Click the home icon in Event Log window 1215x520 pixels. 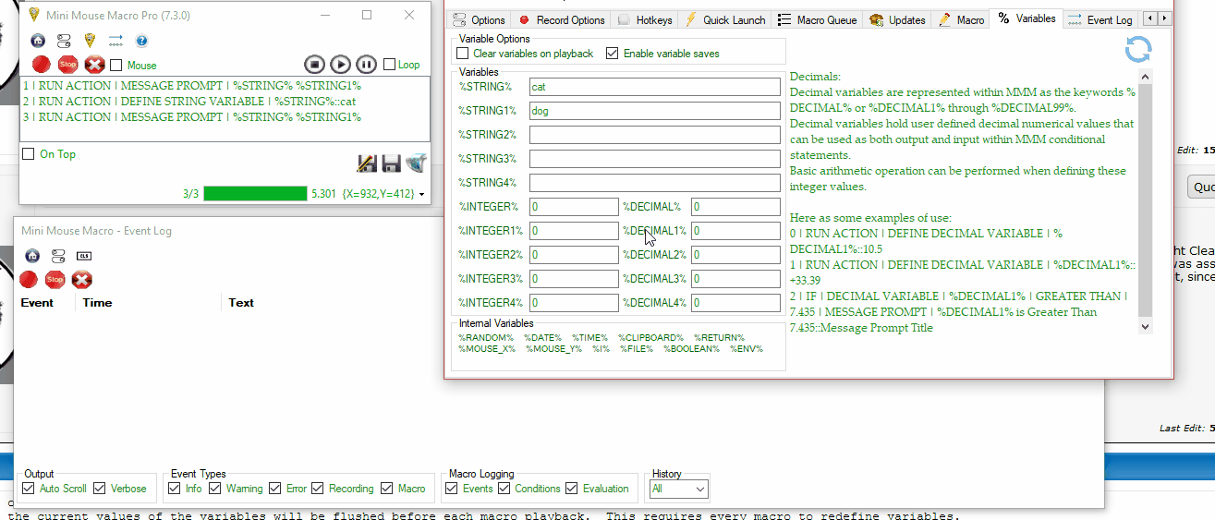pyautogui.click(x=32, y=256)
